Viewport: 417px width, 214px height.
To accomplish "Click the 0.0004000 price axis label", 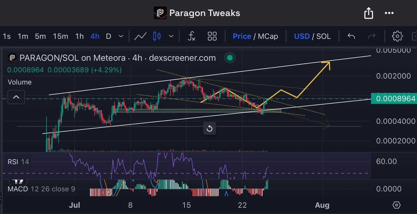I will pyautogui.click(x=395, y=121).
